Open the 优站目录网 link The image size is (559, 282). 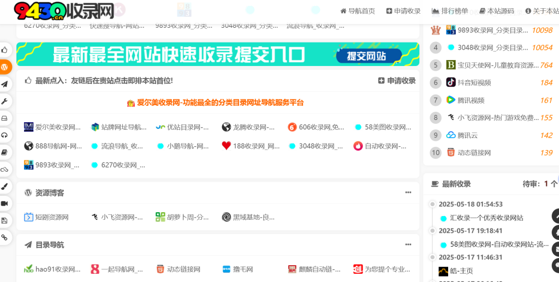coord(183,127)
